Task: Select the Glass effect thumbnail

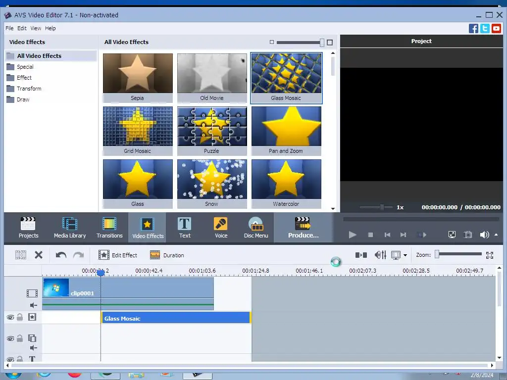Action: point(138,184)
